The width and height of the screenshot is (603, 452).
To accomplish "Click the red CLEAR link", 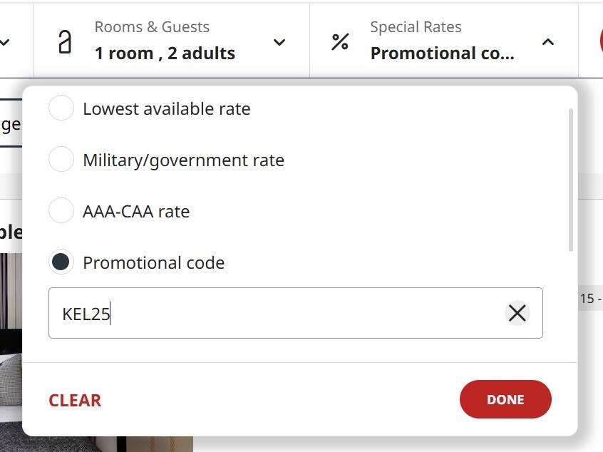I will [x=75, y=400].
